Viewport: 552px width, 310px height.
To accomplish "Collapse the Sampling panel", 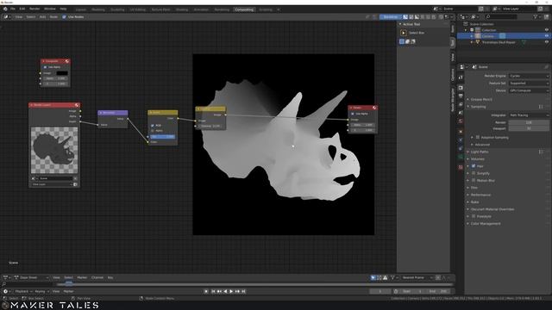I will coord(478,107).
